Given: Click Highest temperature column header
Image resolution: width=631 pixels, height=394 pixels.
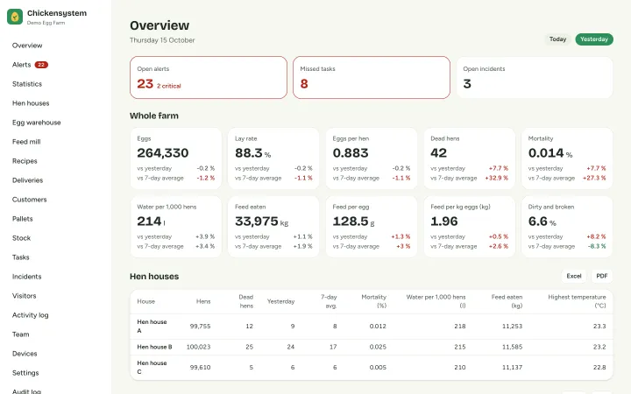Looking at the screenshot, I should point(577,301).
